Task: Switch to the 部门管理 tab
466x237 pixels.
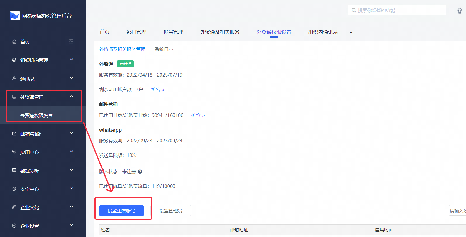Action: click(x=137, y=32)
